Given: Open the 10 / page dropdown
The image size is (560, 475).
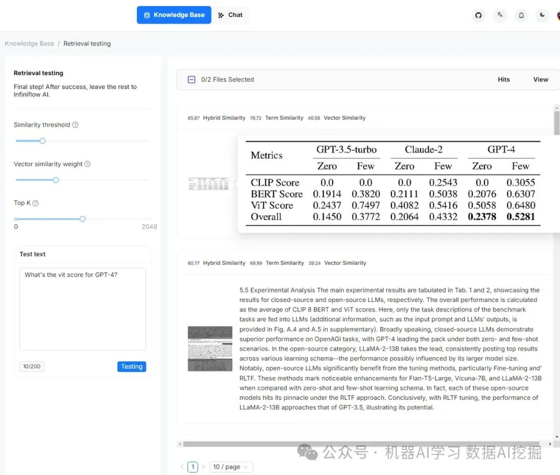Looking at the screenshot, I should tap(231, 467).
